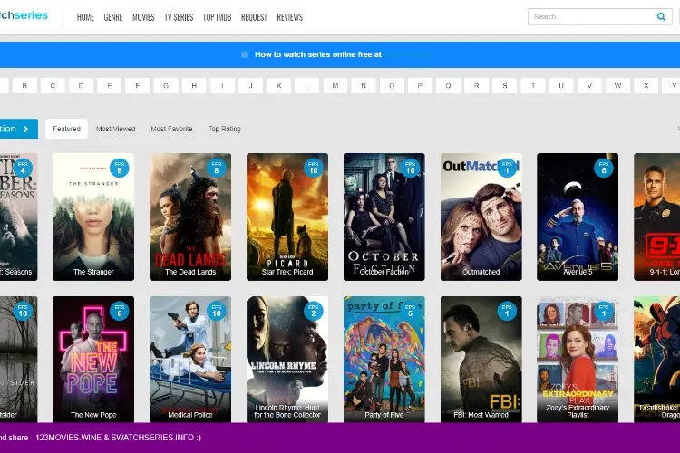Image resolution: width=680 pixels, height=453 pixels.
Task: Click the EPS 6 badge on Avenue 5
Action: tap(604, 168)
